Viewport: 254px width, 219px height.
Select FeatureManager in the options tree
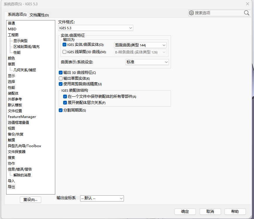pos(22,117)
